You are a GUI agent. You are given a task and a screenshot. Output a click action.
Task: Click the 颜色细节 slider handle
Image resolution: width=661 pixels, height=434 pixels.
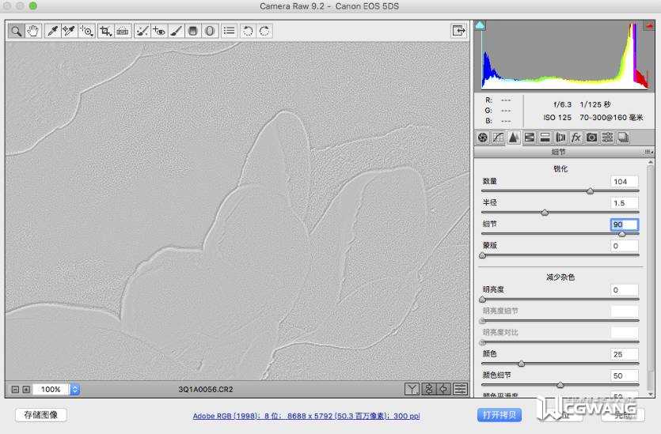click(560, 385)
